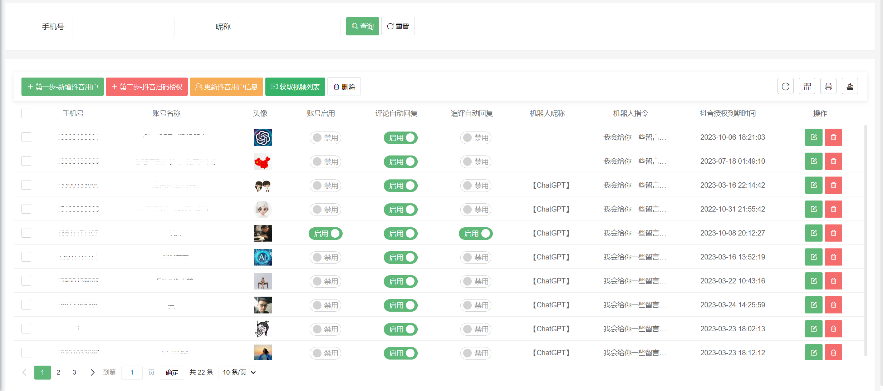Click the green 查询 search button
Image resolution: width=883 pixels, height=391 pixels.
362,26
